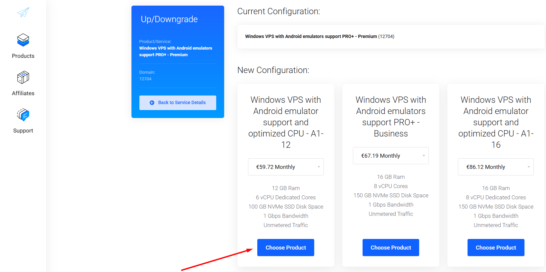Click the Products stacked layers icon
Viewport: 546px width, 272px height.
click(x=23, y=40)
